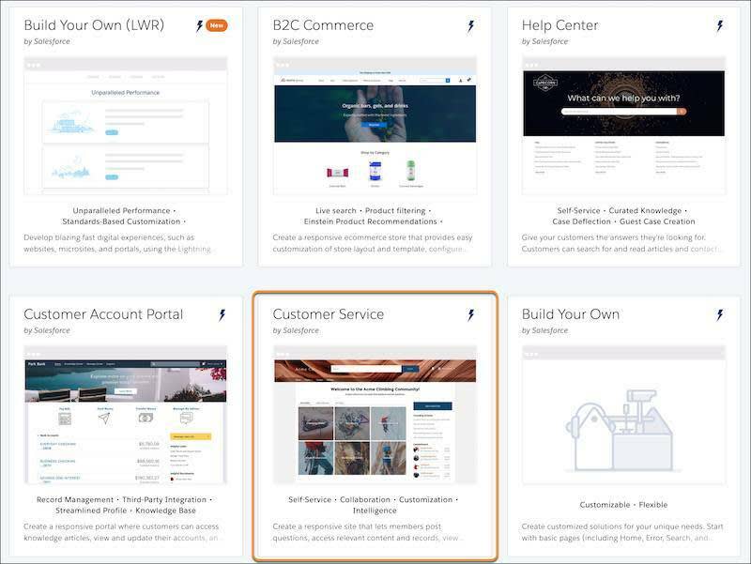Open the Help Center preview thumbnail
Image resolution: width=751 pixels, height=564 pixels.
point(623,126)
